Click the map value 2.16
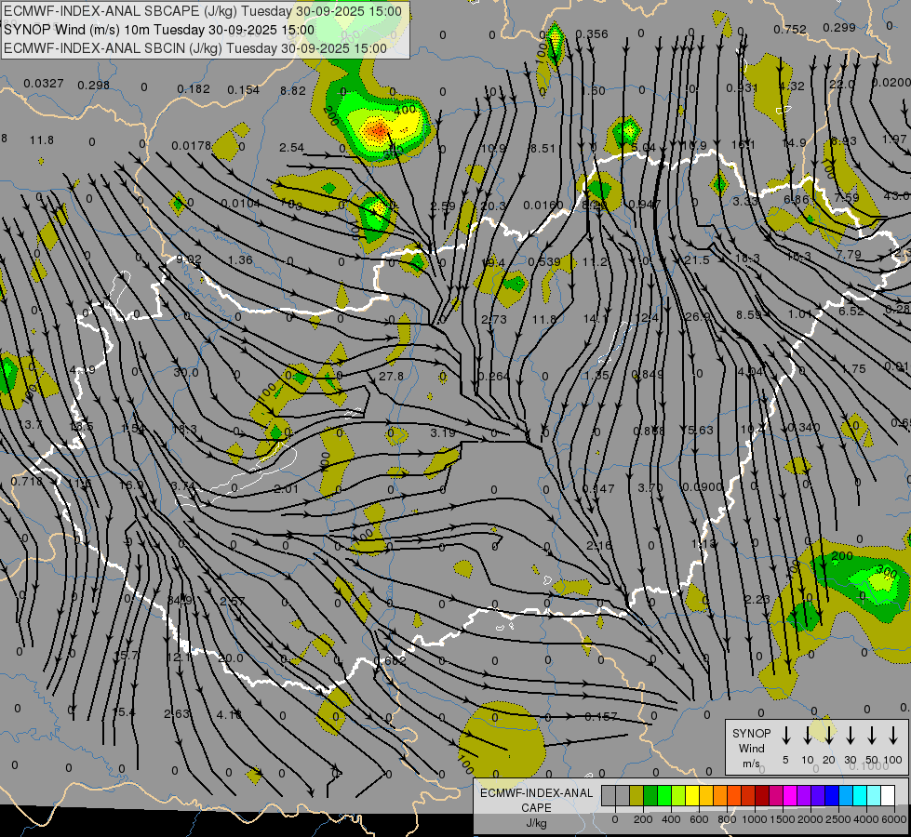This screenshot has width=911, height=837. click(x=599, y=545)
